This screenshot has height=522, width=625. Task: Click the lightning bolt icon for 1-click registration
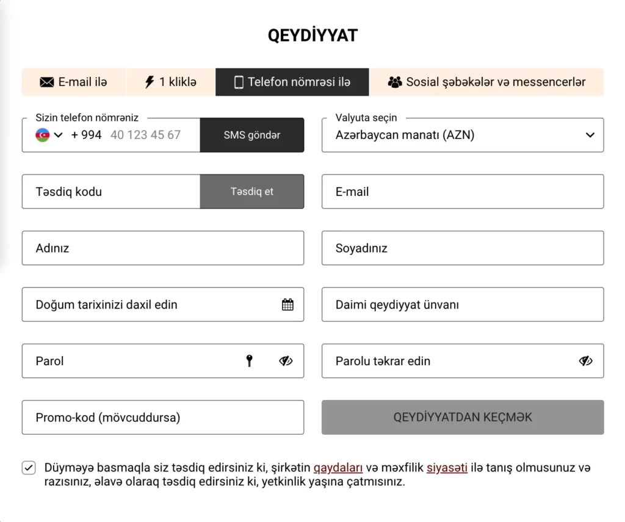[150, 81]
